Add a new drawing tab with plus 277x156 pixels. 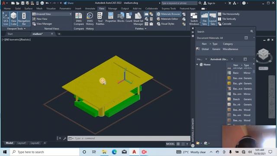(59, 34)
